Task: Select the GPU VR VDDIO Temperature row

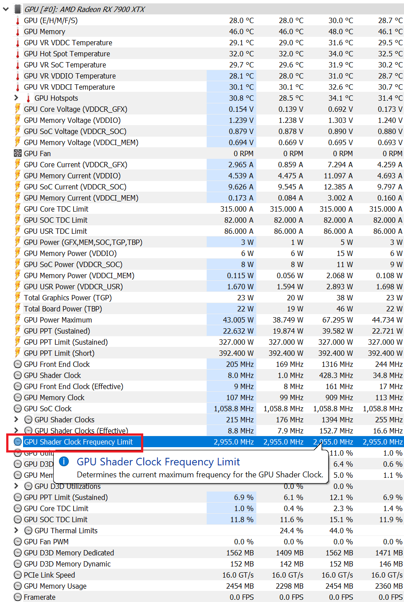Action: [208, 76]
